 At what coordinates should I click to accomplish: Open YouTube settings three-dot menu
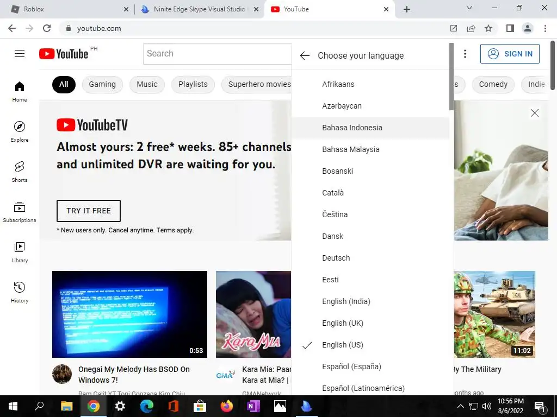(x=465, y=54)
